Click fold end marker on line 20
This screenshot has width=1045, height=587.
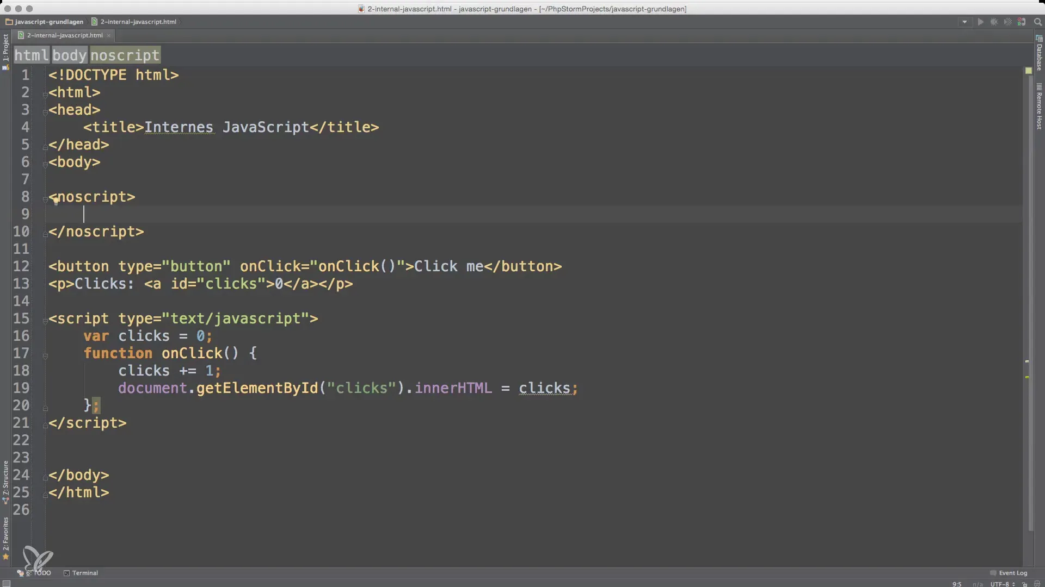(x=45, y=408)
